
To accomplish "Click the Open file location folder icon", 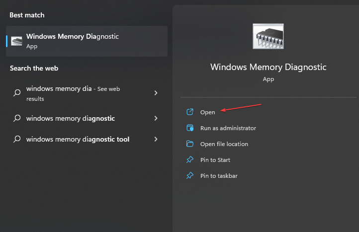I will coord(189,144).
